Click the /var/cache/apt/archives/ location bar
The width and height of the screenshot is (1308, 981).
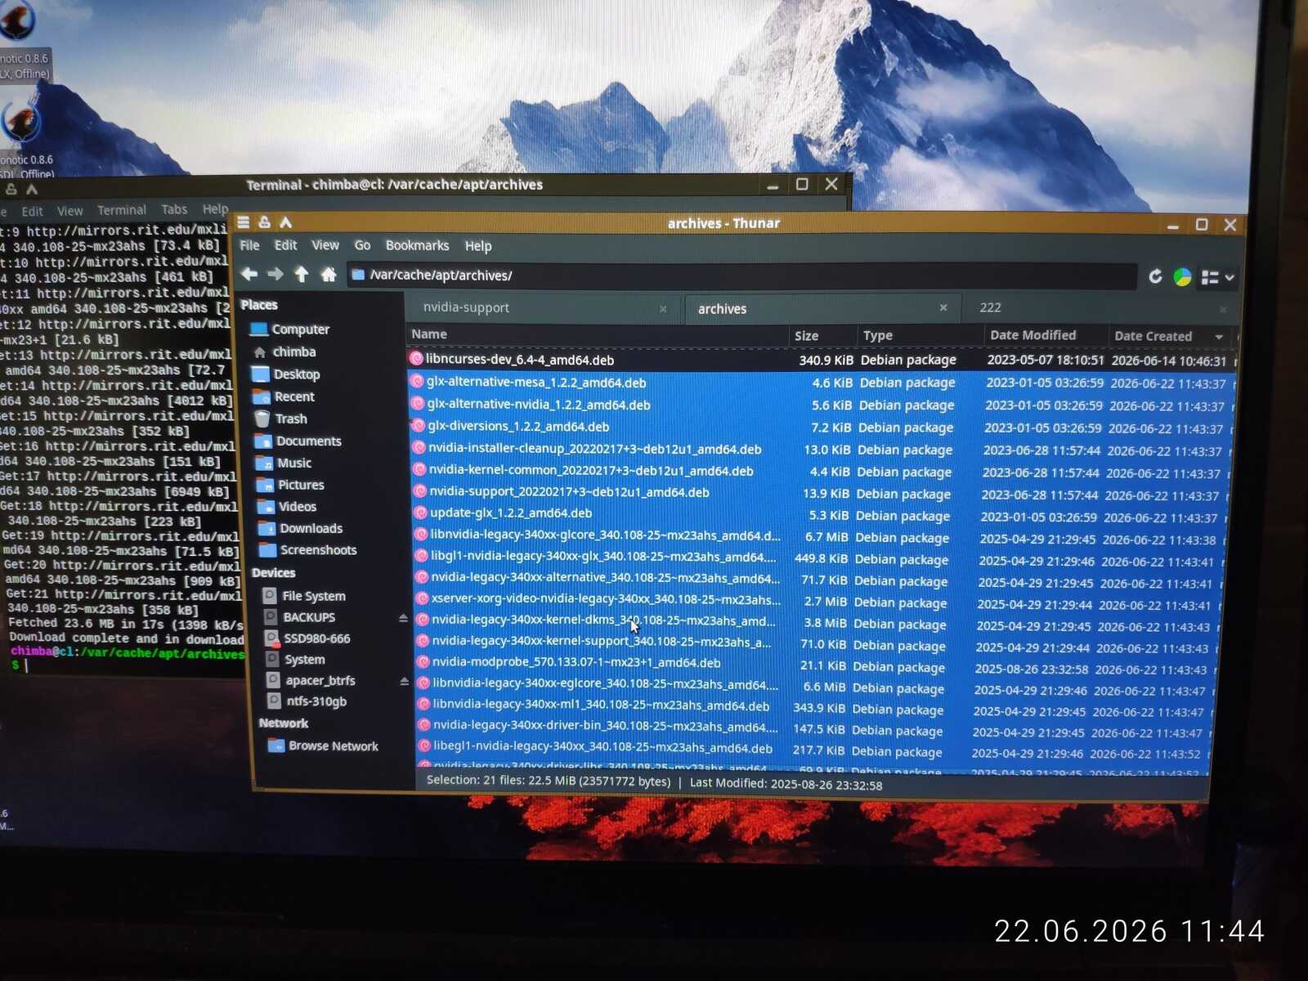coord(741,275)
